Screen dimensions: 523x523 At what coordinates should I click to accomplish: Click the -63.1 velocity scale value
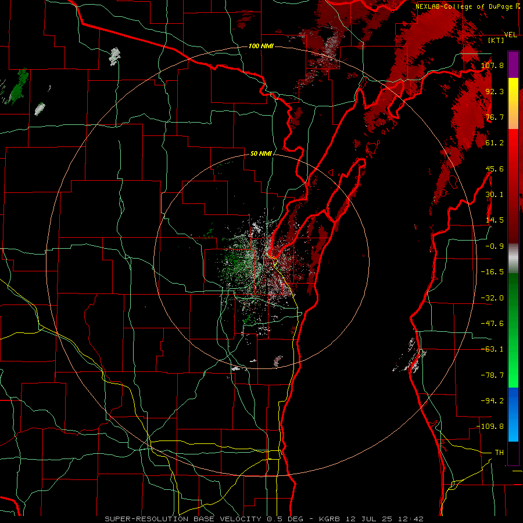[492, 349]
